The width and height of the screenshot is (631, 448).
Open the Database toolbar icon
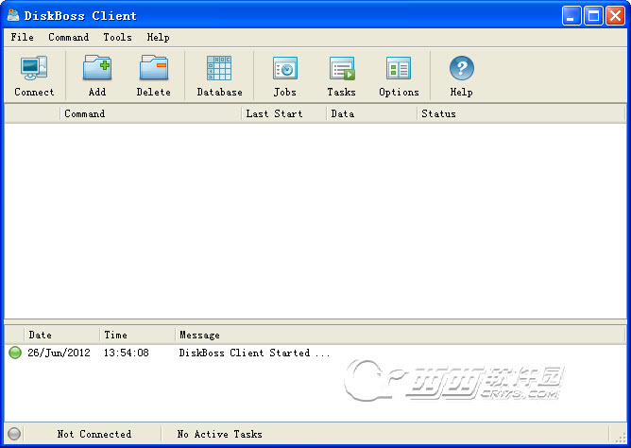click(x=219, y=69)
